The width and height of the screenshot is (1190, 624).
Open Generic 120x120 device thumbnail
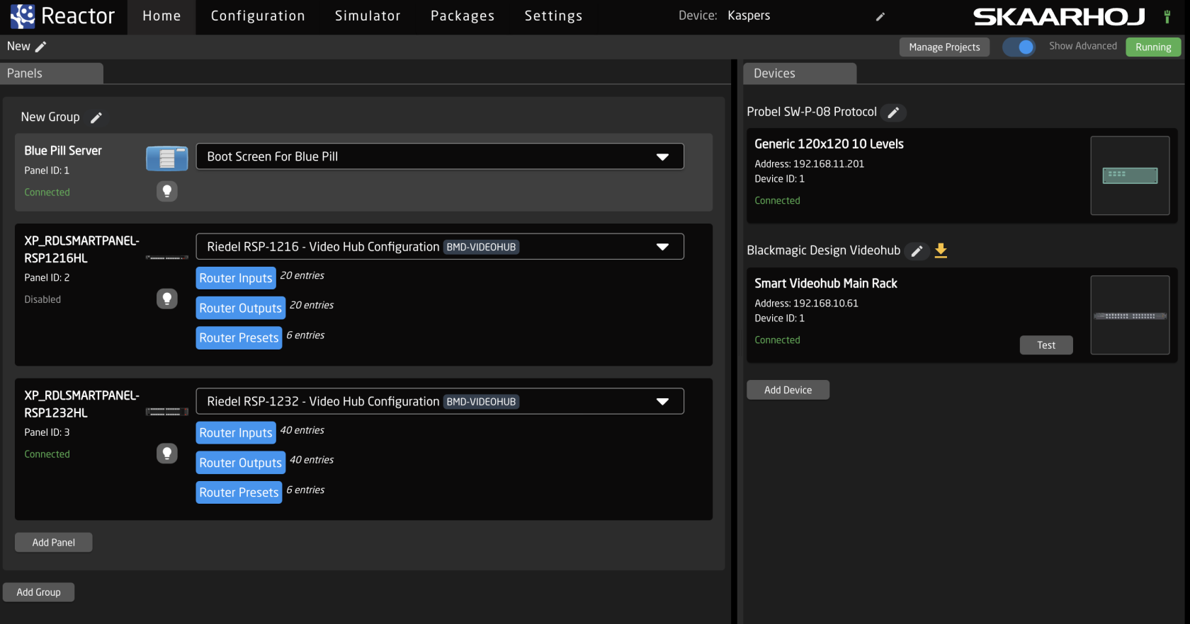coord(1130,175)
